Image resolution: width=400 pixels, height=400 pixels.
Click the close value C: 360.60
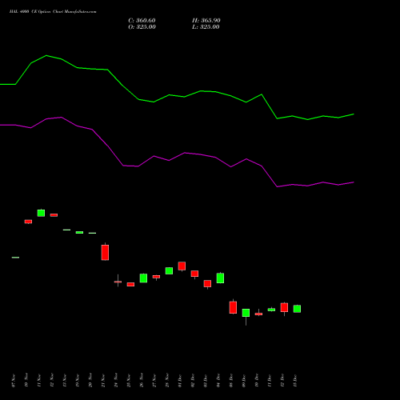pos(142,21)
